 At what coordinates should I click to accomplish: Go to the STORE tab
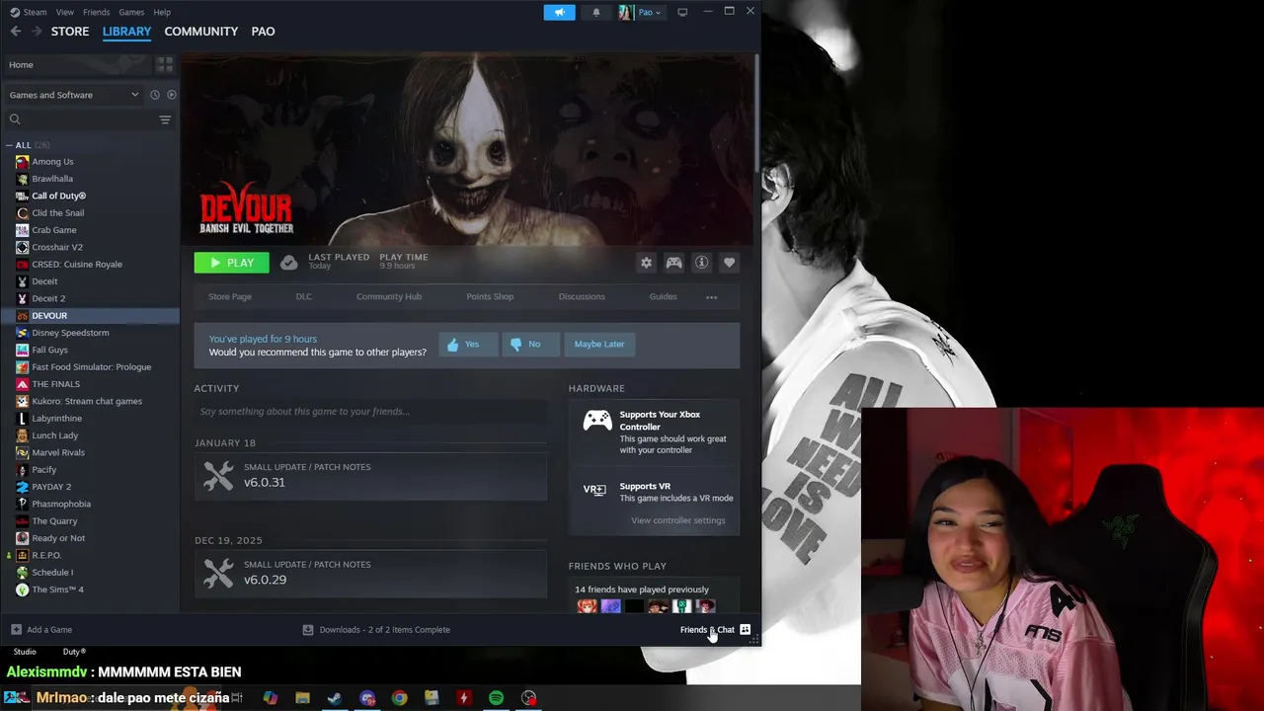(70, 32)
